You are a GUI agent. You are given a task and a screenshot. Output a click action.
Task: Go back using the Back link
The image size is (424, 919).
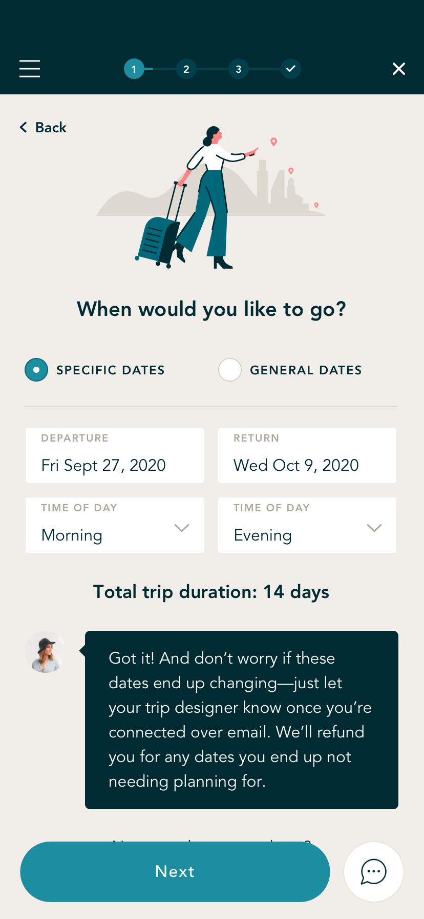tap(51, 127)
